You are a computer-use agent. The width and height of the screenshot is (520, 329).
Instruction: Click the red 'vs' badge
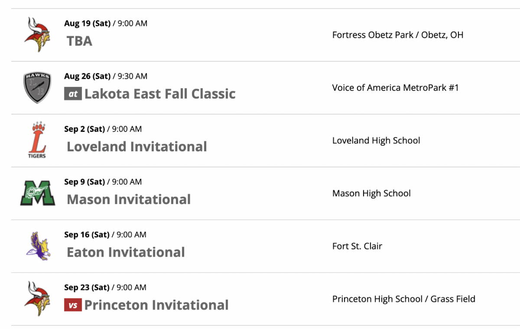(73, 305)
